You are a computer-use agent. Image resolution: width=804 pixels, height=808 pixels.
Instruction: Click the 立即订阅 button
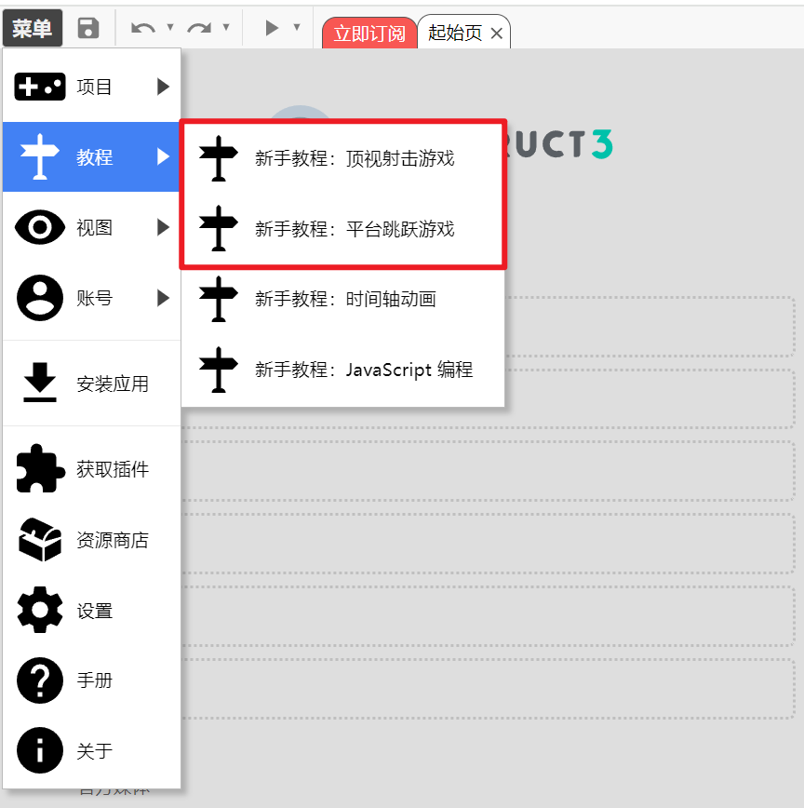[368, 31]
